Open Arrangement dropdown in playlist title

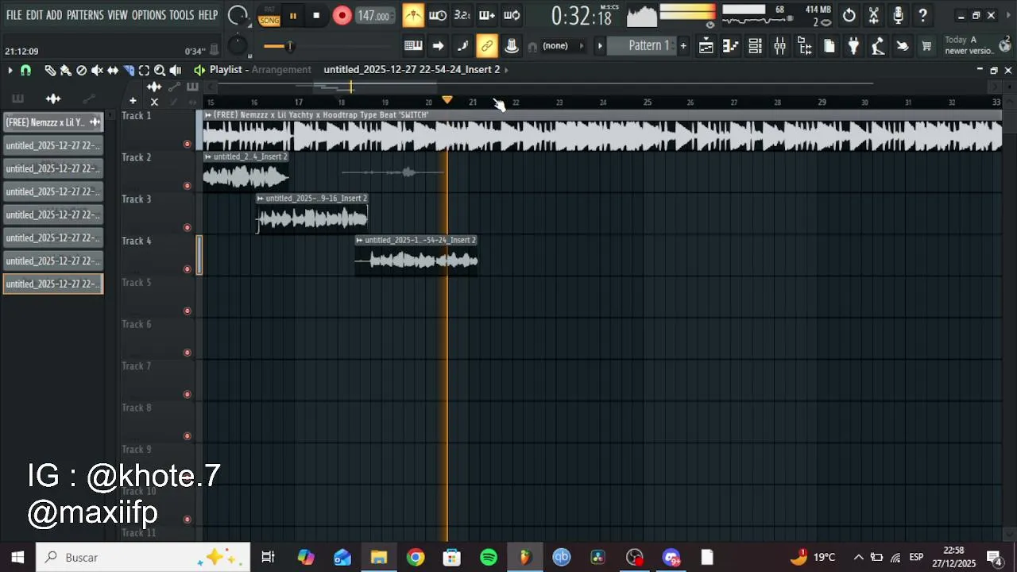281,70
